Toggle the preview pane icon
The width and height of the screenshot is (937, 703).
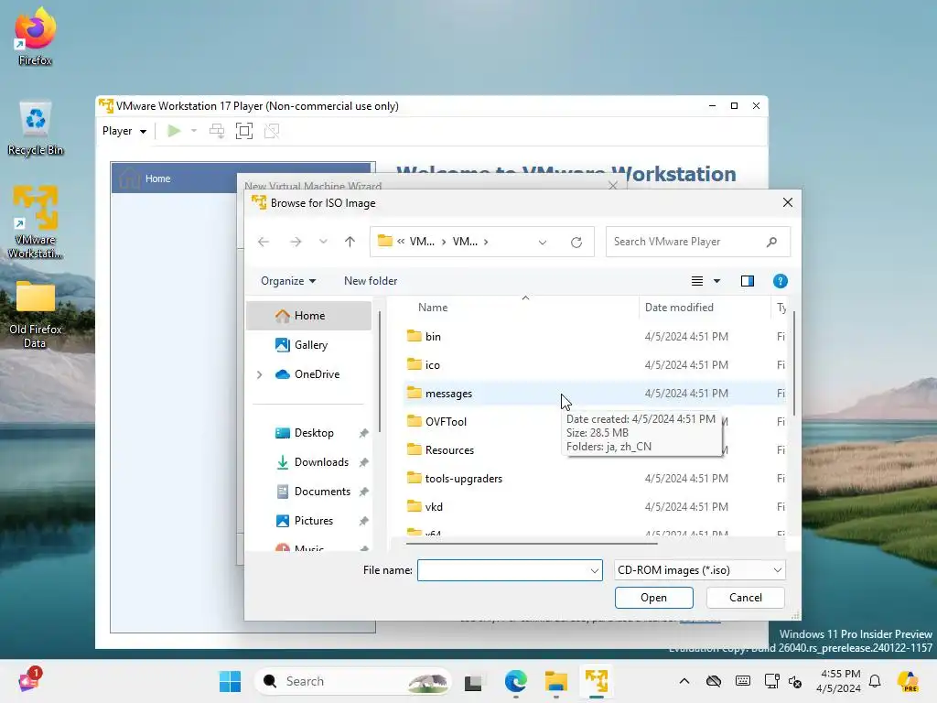click(x=747, y=281)
